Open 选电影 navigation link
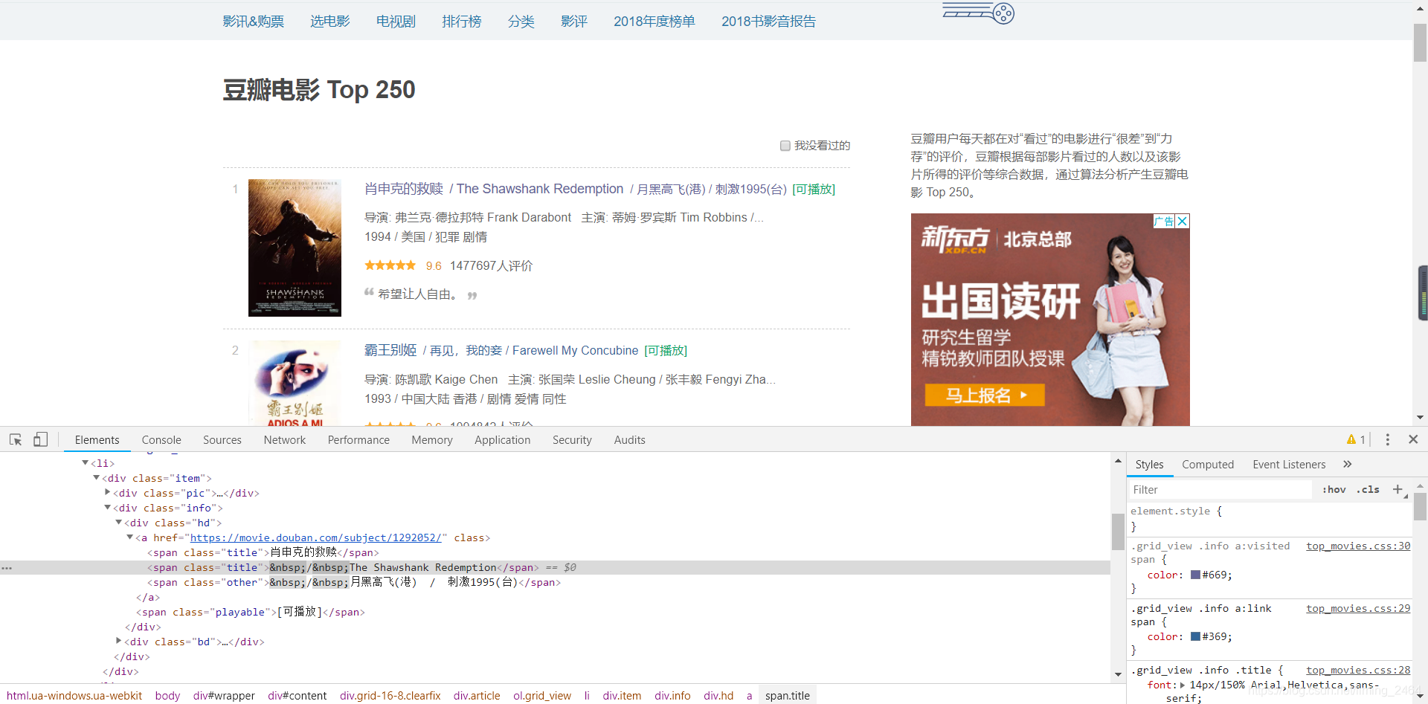Viewport: 1428px width, 704px height. [330, 22]
